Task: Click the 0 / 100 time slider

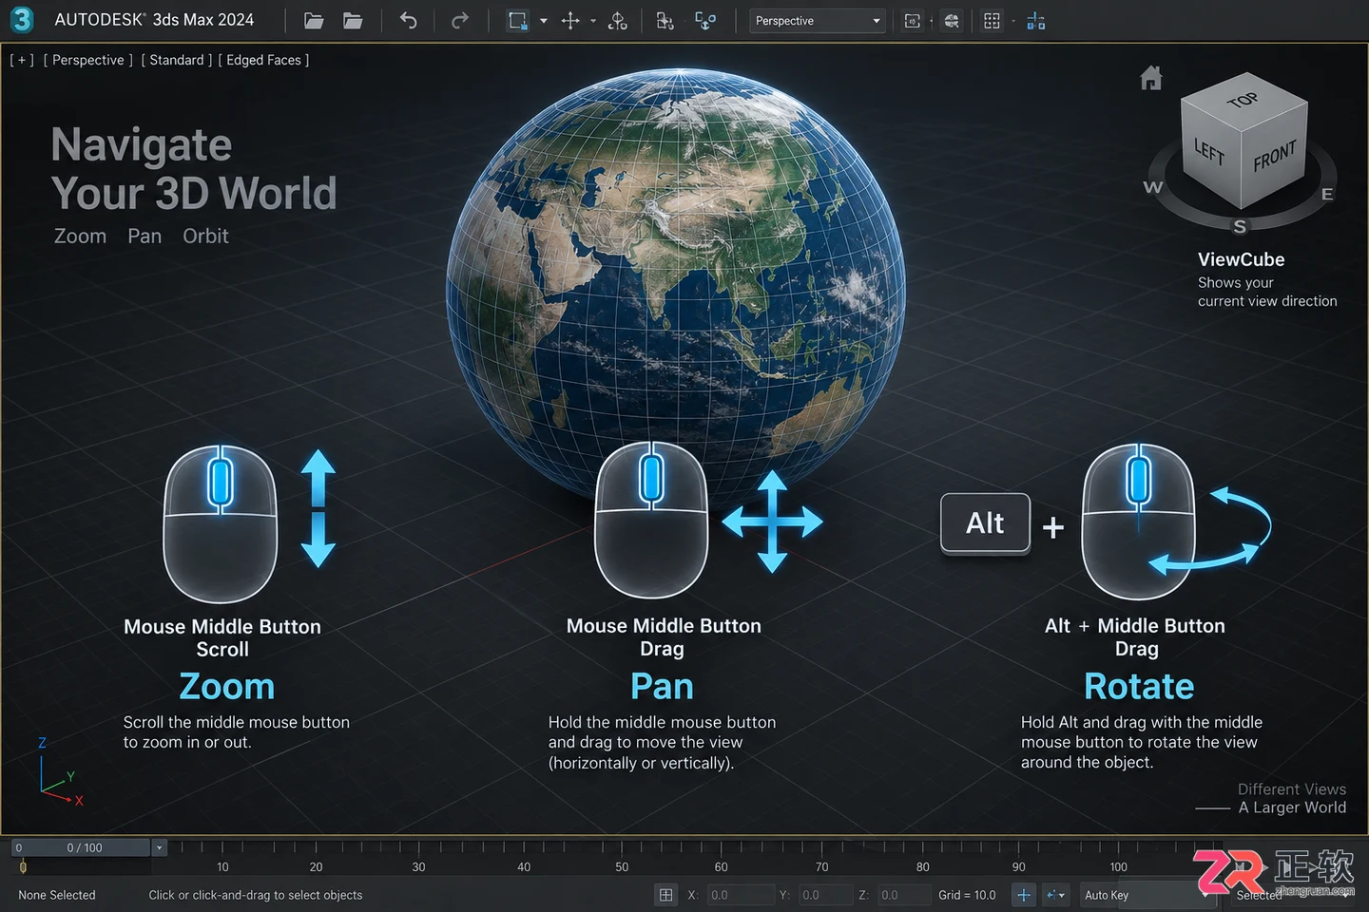Action: 82,847
